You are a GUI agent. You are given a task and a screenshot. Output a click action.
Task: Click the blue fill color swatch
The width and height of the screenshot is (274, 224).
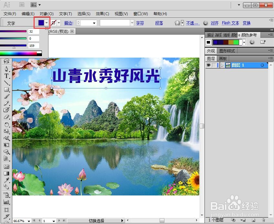coord(41,23)
